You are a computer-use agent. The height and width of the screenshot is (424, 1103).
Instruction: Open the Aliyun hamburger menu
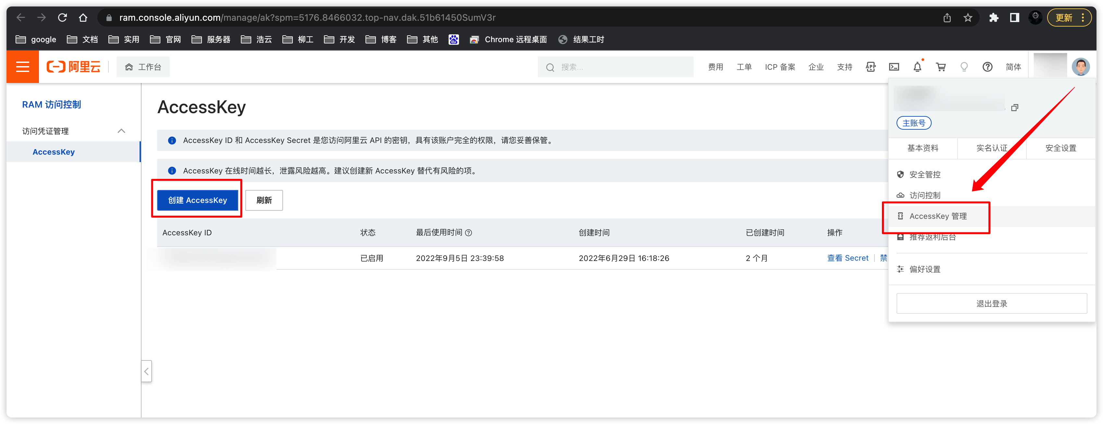22,67
